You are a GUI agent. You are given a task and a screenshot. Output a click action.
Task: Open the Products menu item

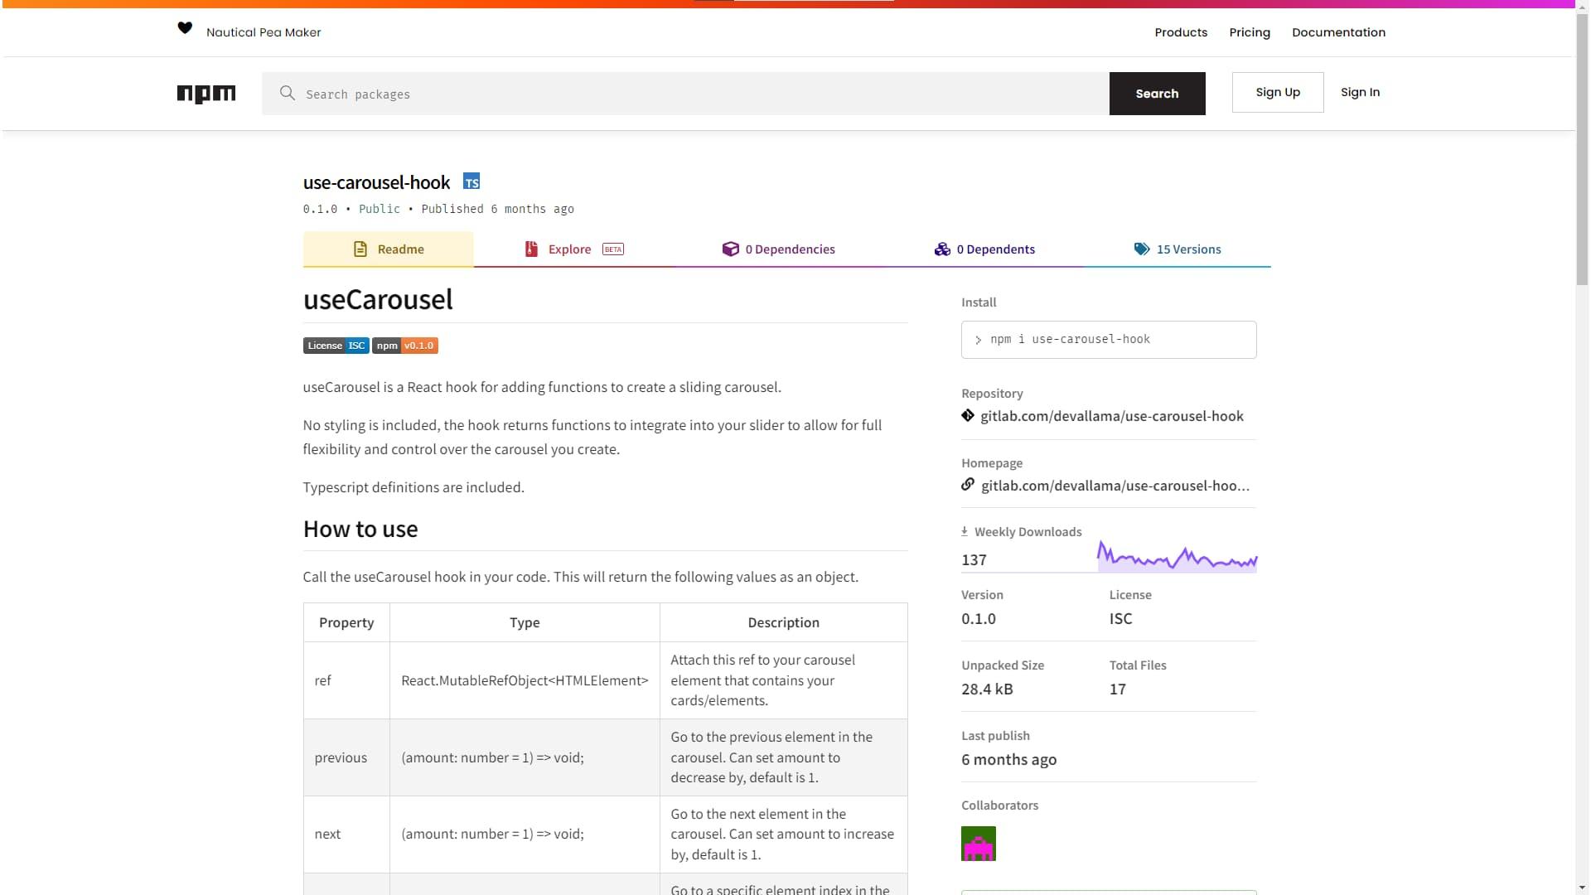1181,32
